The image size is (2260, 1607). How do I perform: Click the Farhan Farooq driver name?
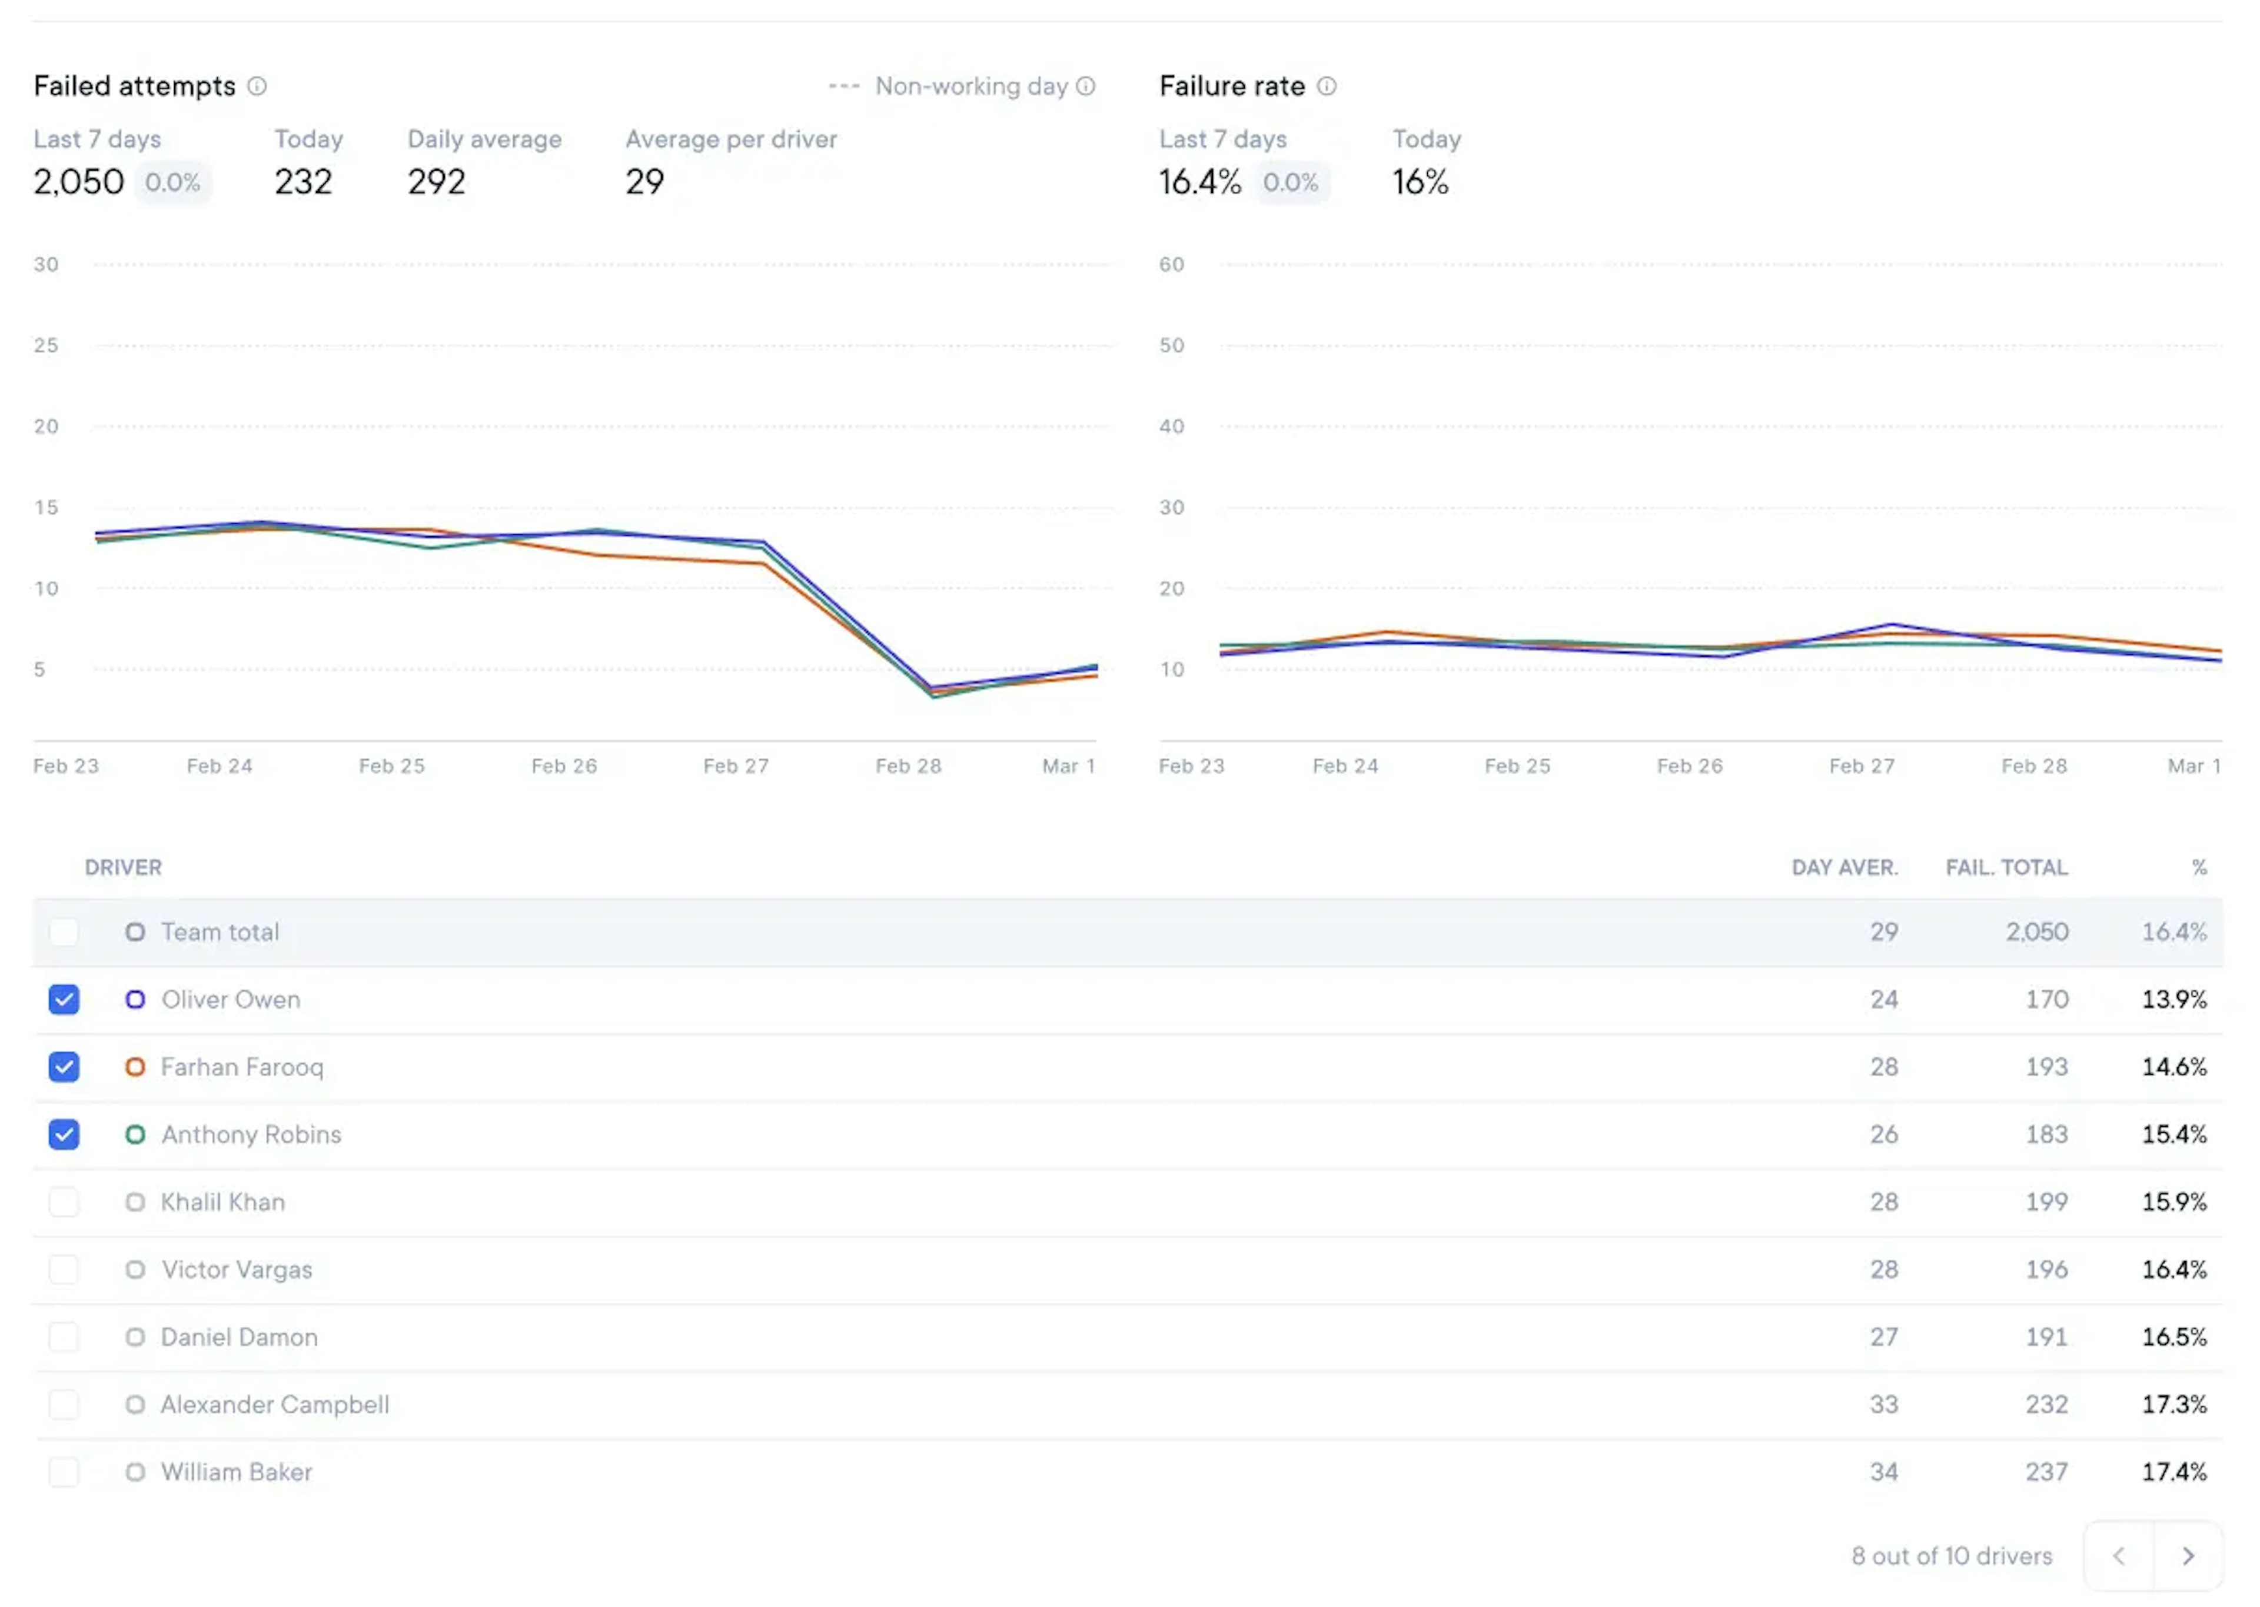coord(242,1067)
